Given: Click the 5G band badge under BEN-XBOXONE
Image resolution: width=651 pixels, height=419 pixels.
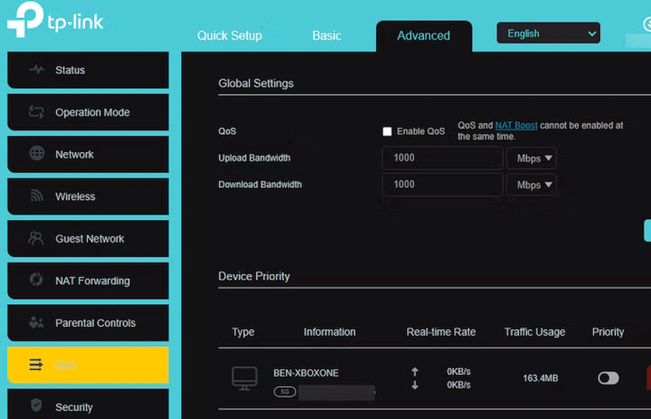Looking at the screenshot, I should 285,392.
